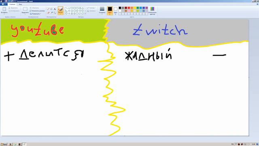Click the Windows Start (Пуск) button
The height and width of the screenshot is (146, 259).
(x=4, y=144)
